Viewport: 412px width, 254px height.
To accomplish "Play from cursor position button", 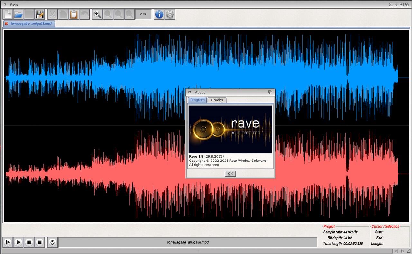I will click(x=8, y=242).
